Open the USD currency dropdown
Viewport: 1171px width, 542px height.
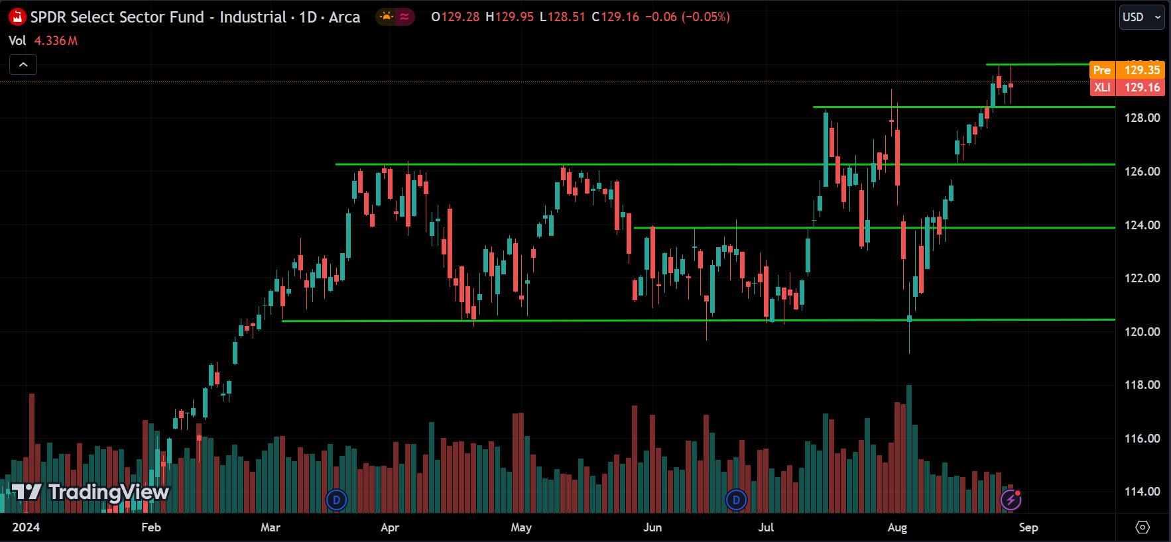(1142, 17)
